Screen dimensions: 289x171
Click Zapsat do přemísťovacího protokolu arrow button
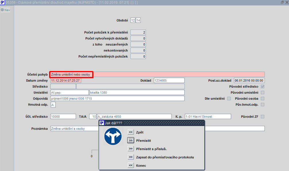(131, 157)
